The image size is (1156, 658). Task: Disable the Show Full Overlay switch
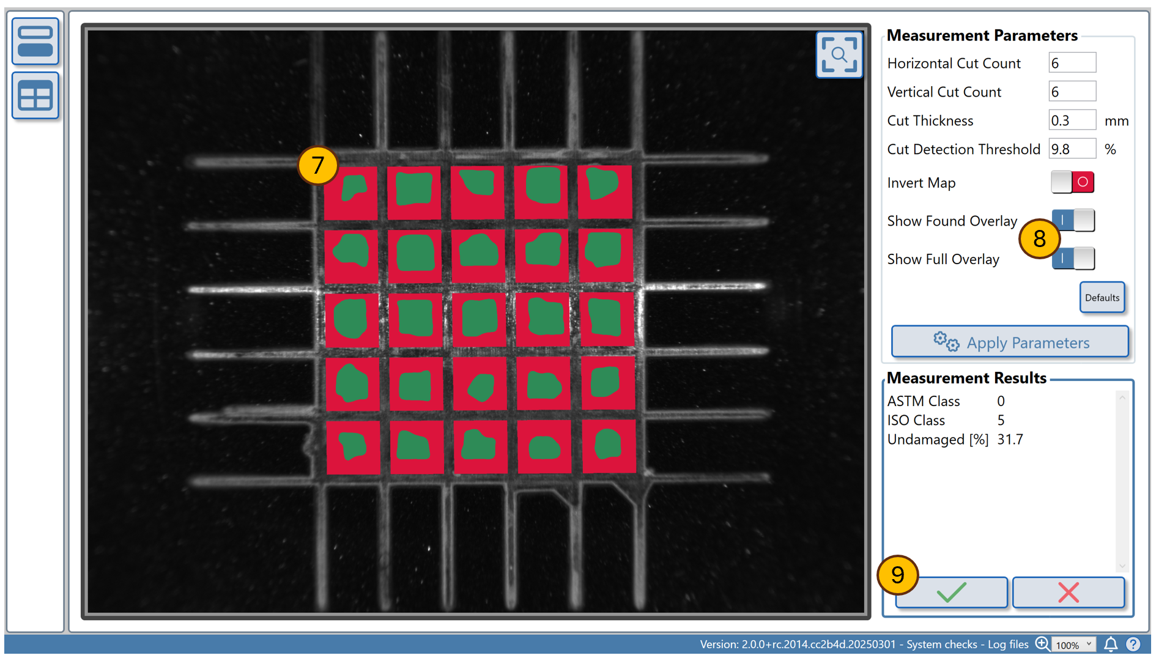click(x=1073, y=259)
